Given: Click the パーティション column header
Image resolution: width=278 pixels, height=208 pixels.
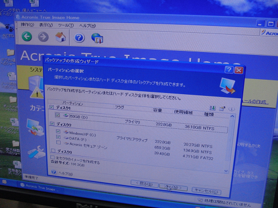Looking at the screenshot, I should coord(72,103).
